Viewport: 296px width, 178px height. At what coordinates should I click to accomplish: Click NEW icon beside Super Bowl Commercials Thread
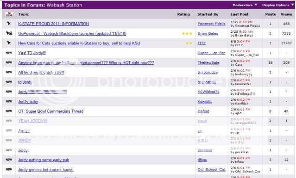click(9, 111)
